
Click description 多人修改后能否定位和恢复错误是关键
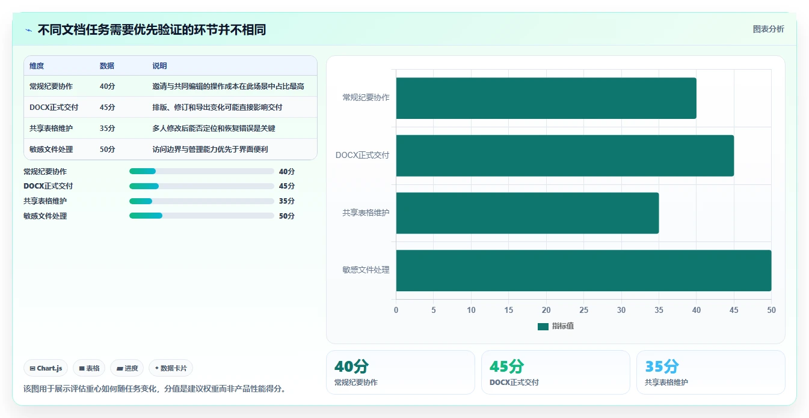(214, 129)
